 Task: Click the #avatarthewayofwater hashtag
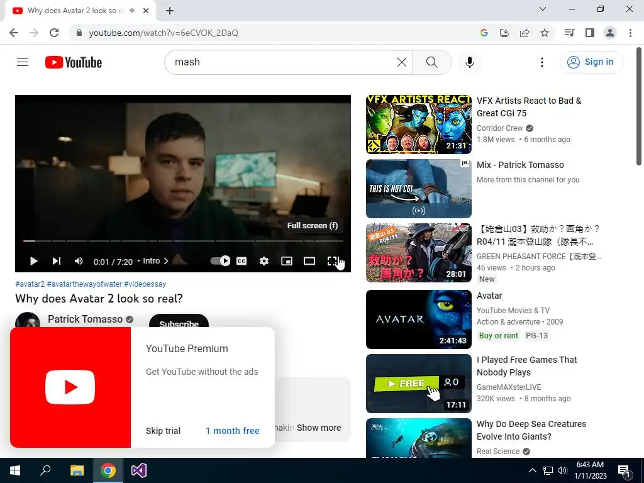(x=84, y=284)
